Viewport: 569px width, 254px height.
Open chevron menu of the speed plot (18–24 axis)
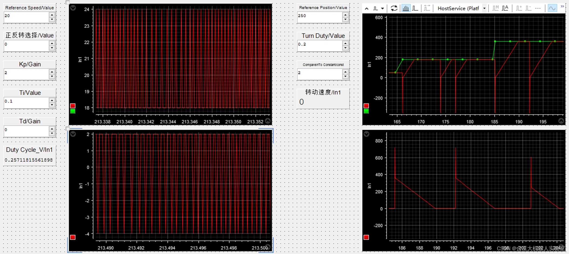point(73,8)
